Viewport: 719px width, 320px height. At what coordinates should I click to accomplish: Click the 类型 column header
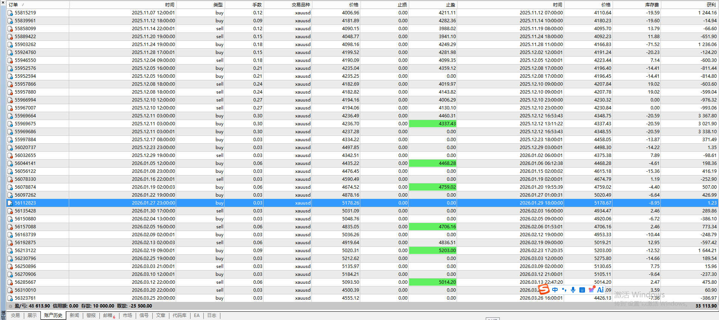[218, 5]
